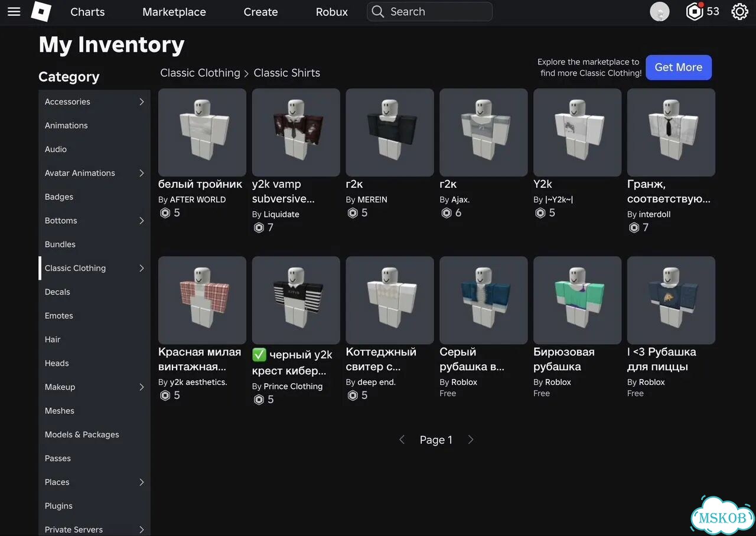The height and width of the screenshot is (536, 756).
Task: Open the Prince Clothing creator link
Action: point(293,386)
